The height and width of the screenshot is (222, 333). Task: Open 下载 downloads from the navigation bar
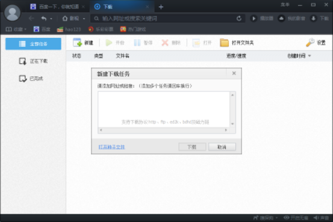tap(319, 19)
